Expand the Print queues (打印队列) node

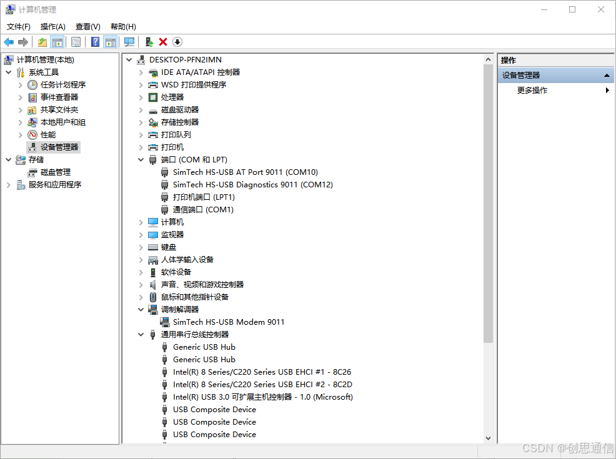[141, 135]
